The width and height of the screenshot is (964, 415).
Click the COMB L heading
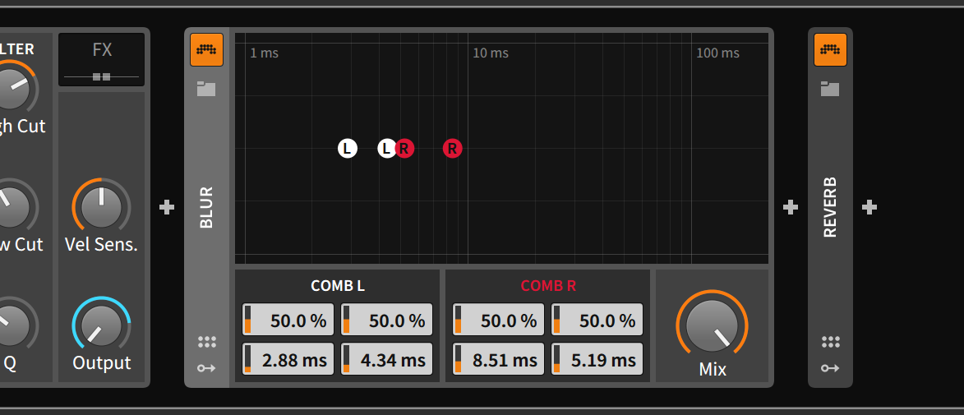[338, 286]
